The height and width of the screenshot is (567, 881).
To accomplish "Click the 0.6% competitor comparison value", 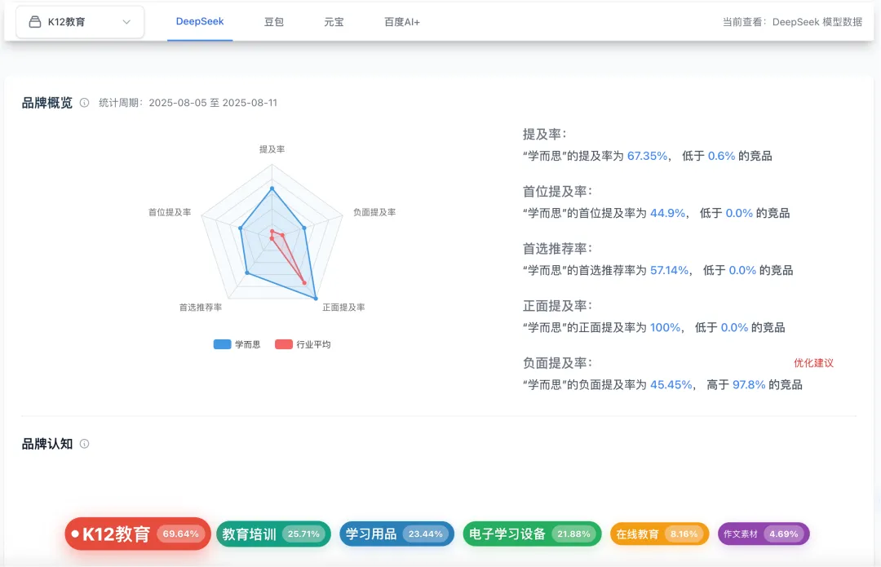I will point(721,156).
